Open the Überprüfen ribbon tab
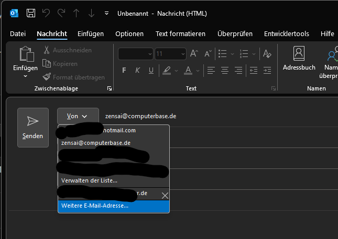The image size is (338, 239). pyautogui.click(x=235, y=34)
